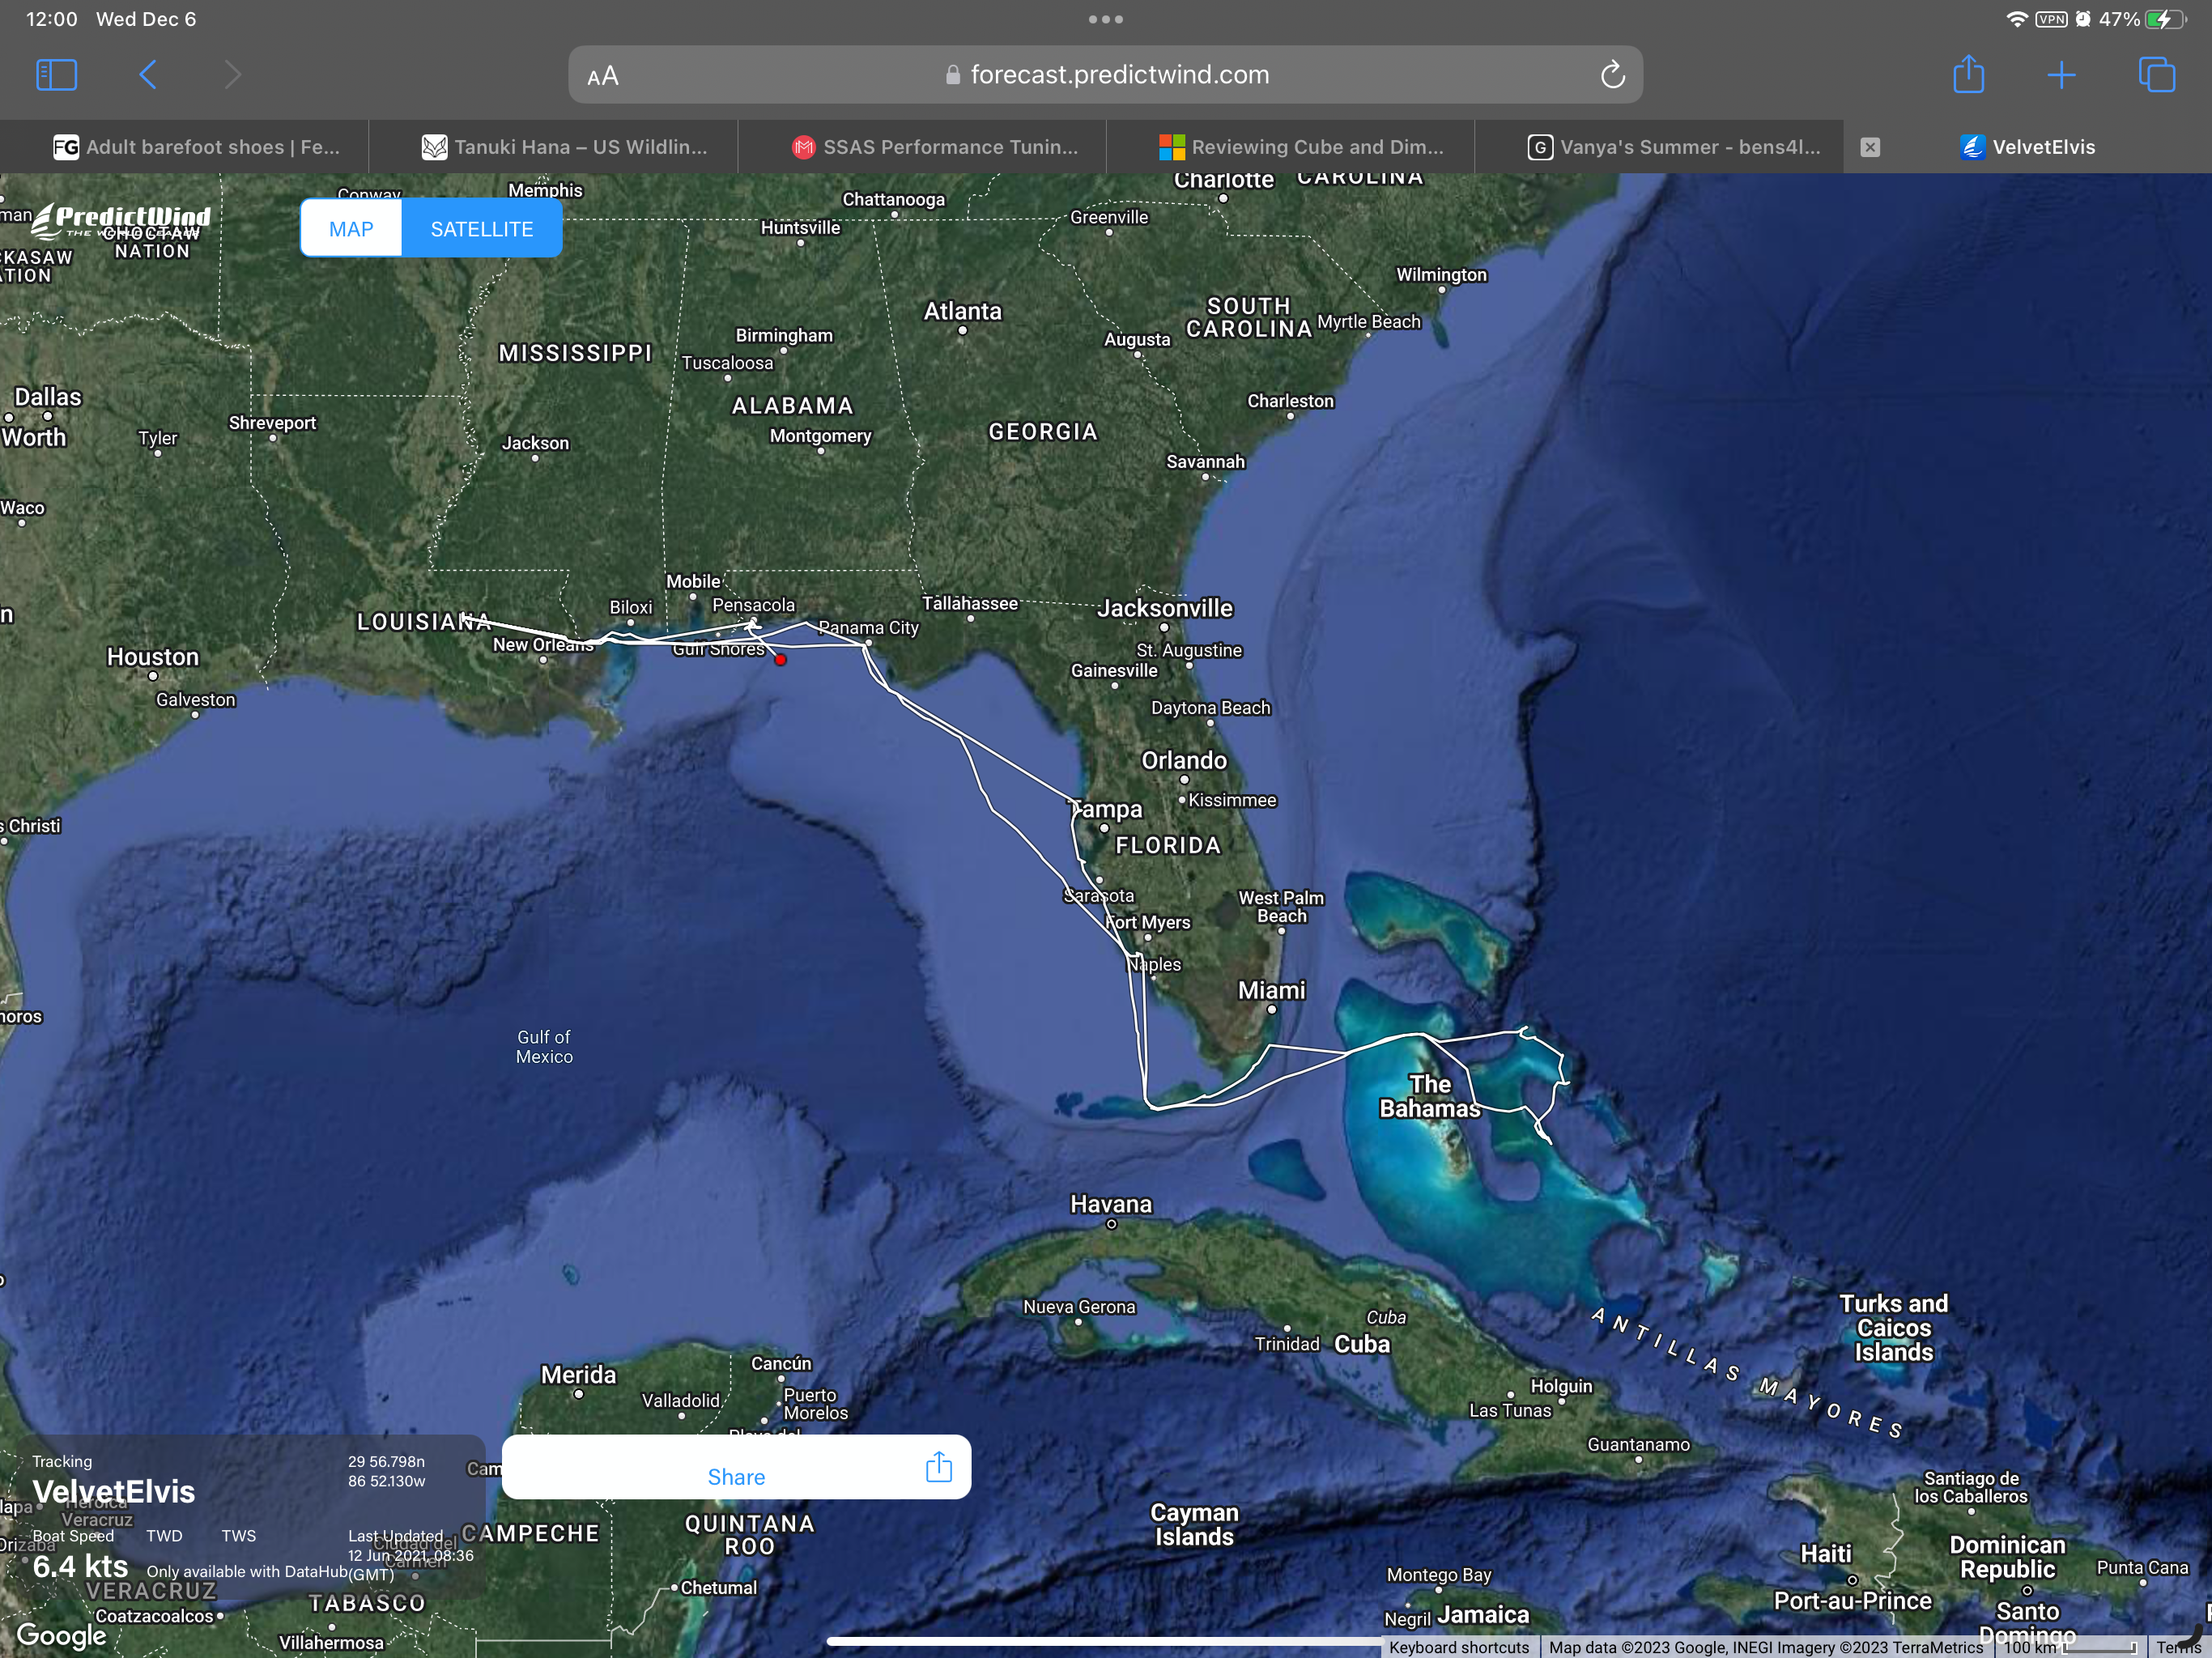Open Keyboard shortcuts link
Image resolution: width=2212 pixels, height=1658 pixels.
[1459, 1647]
